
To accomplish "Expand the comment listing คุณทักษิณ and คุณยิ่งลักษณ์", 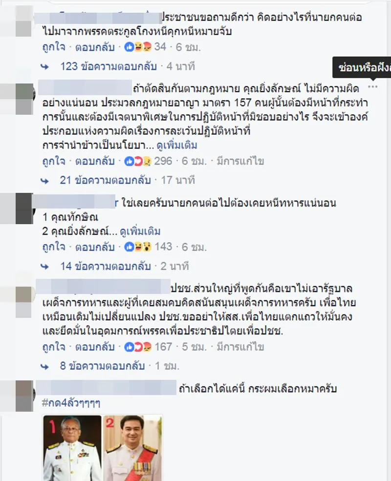I will click(x=140, y=231).
